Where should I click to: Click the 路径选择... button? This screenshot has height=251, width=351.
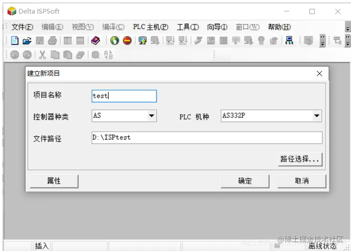coord(300,159)
